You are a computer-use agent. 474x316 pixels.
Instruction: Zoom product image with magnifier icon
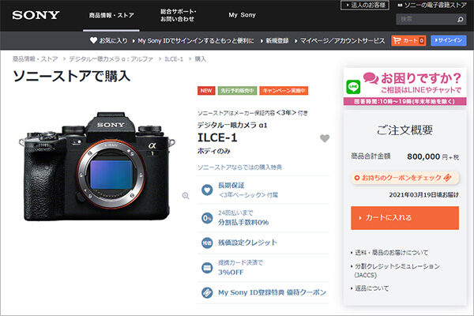186,196
